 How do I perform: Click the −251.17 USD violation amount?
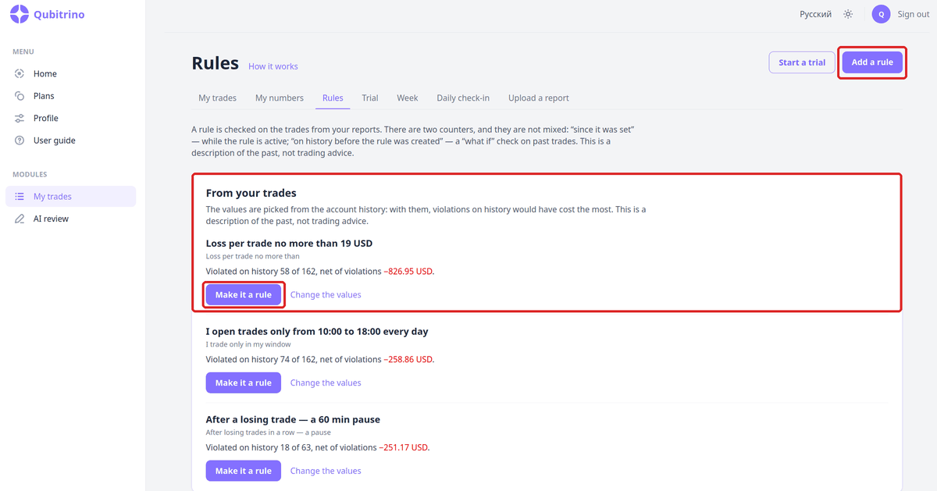[404, 448]
